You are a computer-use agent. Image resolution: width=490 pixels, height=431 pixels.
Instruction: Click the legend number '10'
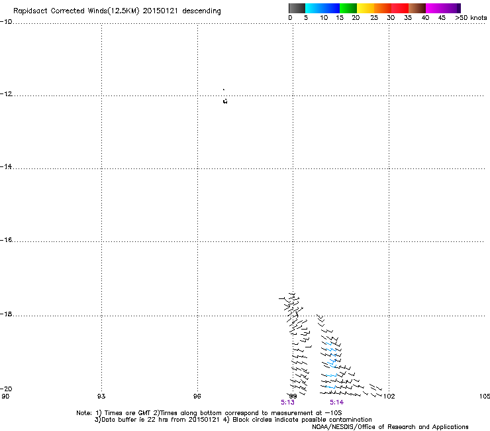(324, 18)
